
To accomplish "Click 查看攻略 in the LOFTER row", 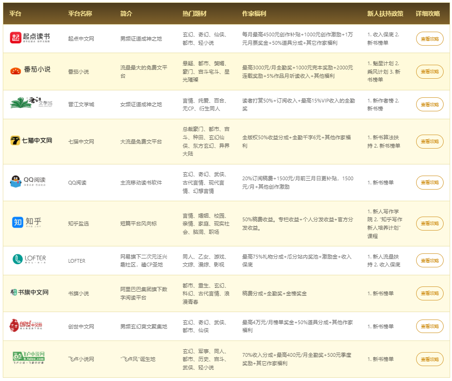I will coord(429,260).
